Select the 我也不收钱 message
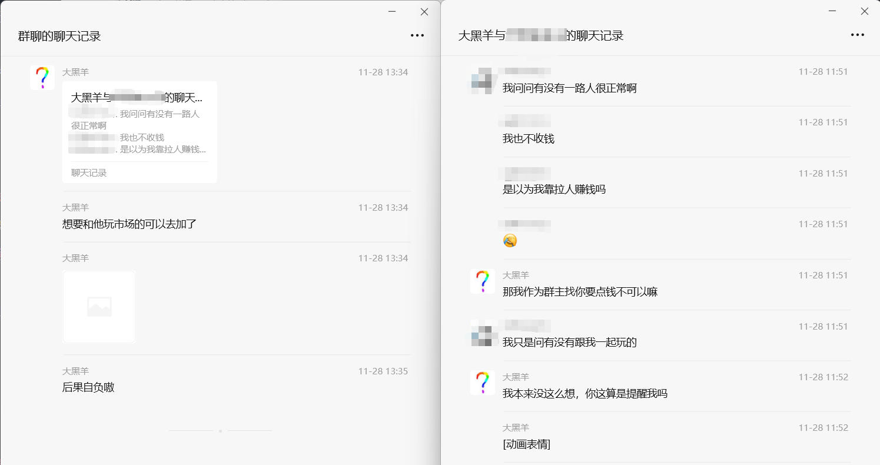The image size is (880, 465). click(x=528, y=139)
